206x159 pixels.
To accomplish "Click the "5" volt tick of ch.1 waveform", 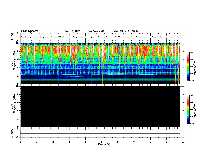I will pos(18,33).
